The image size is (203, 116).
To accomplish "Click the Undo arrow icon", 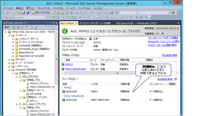I will point(86,13).
